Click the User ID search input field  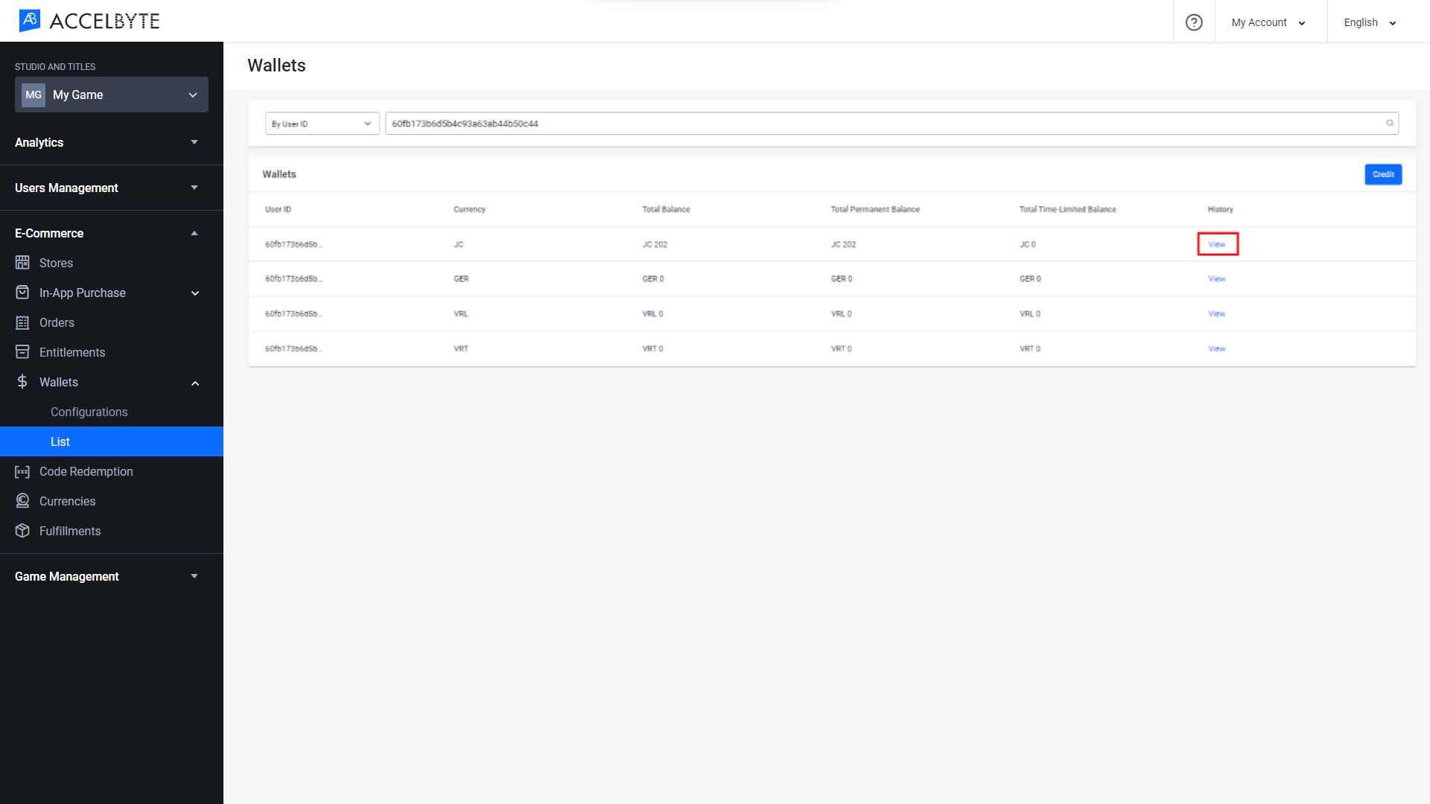[892, 123]
